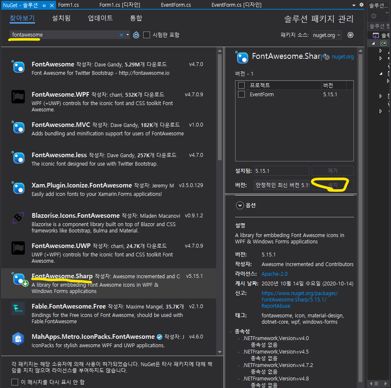
Task: Open the search history dropdown arrow
Action: click(128, 35)
